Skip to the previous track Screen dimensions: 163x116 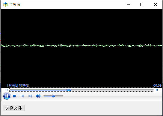point(22,96)
